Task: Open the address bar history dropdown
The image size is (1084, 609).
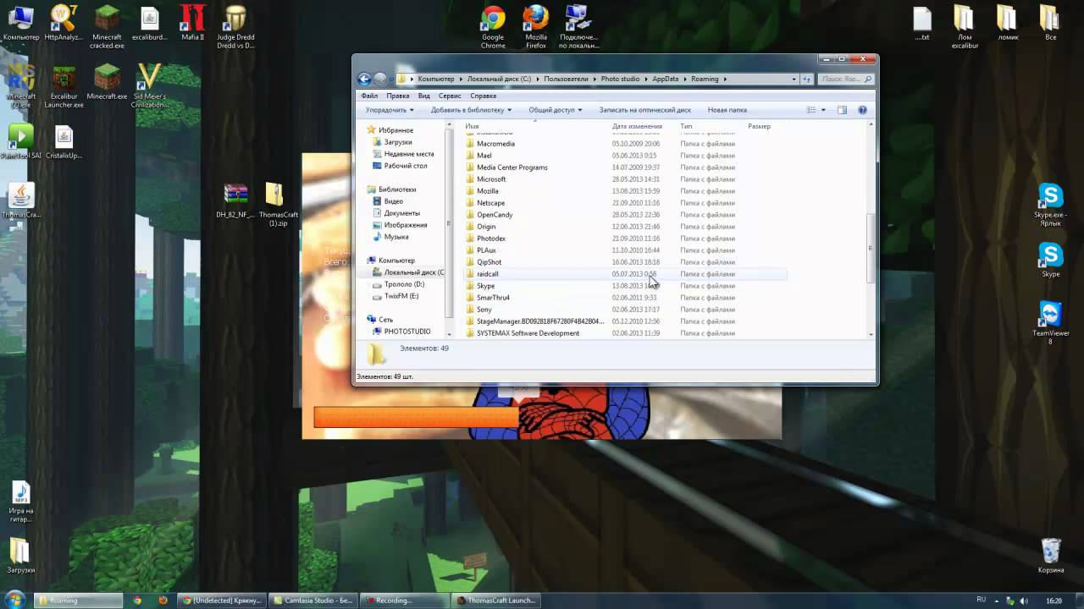Action: 794,79
